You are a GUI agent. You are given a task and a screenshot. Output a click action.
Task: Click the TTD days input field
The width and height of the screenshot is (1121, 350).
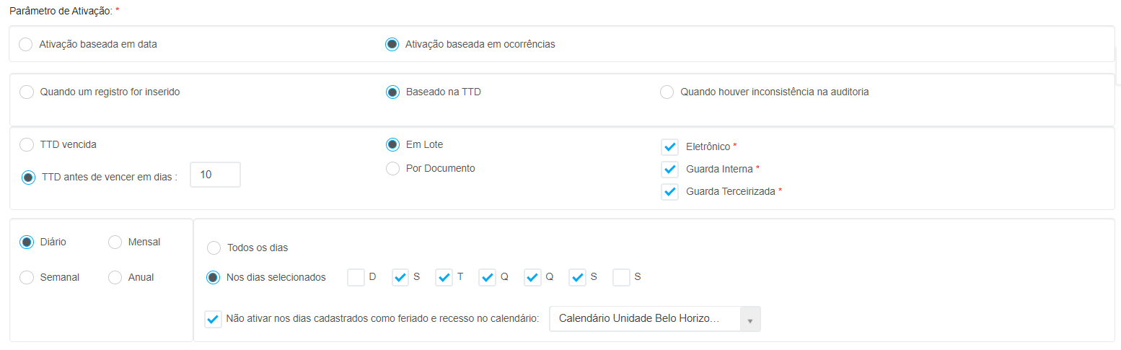click(215, 175)
